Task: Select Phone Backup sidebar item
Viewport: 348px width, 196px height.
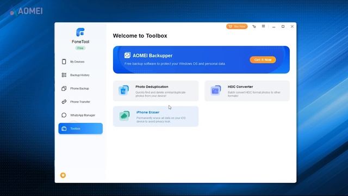Action: (x=80, y=88)
